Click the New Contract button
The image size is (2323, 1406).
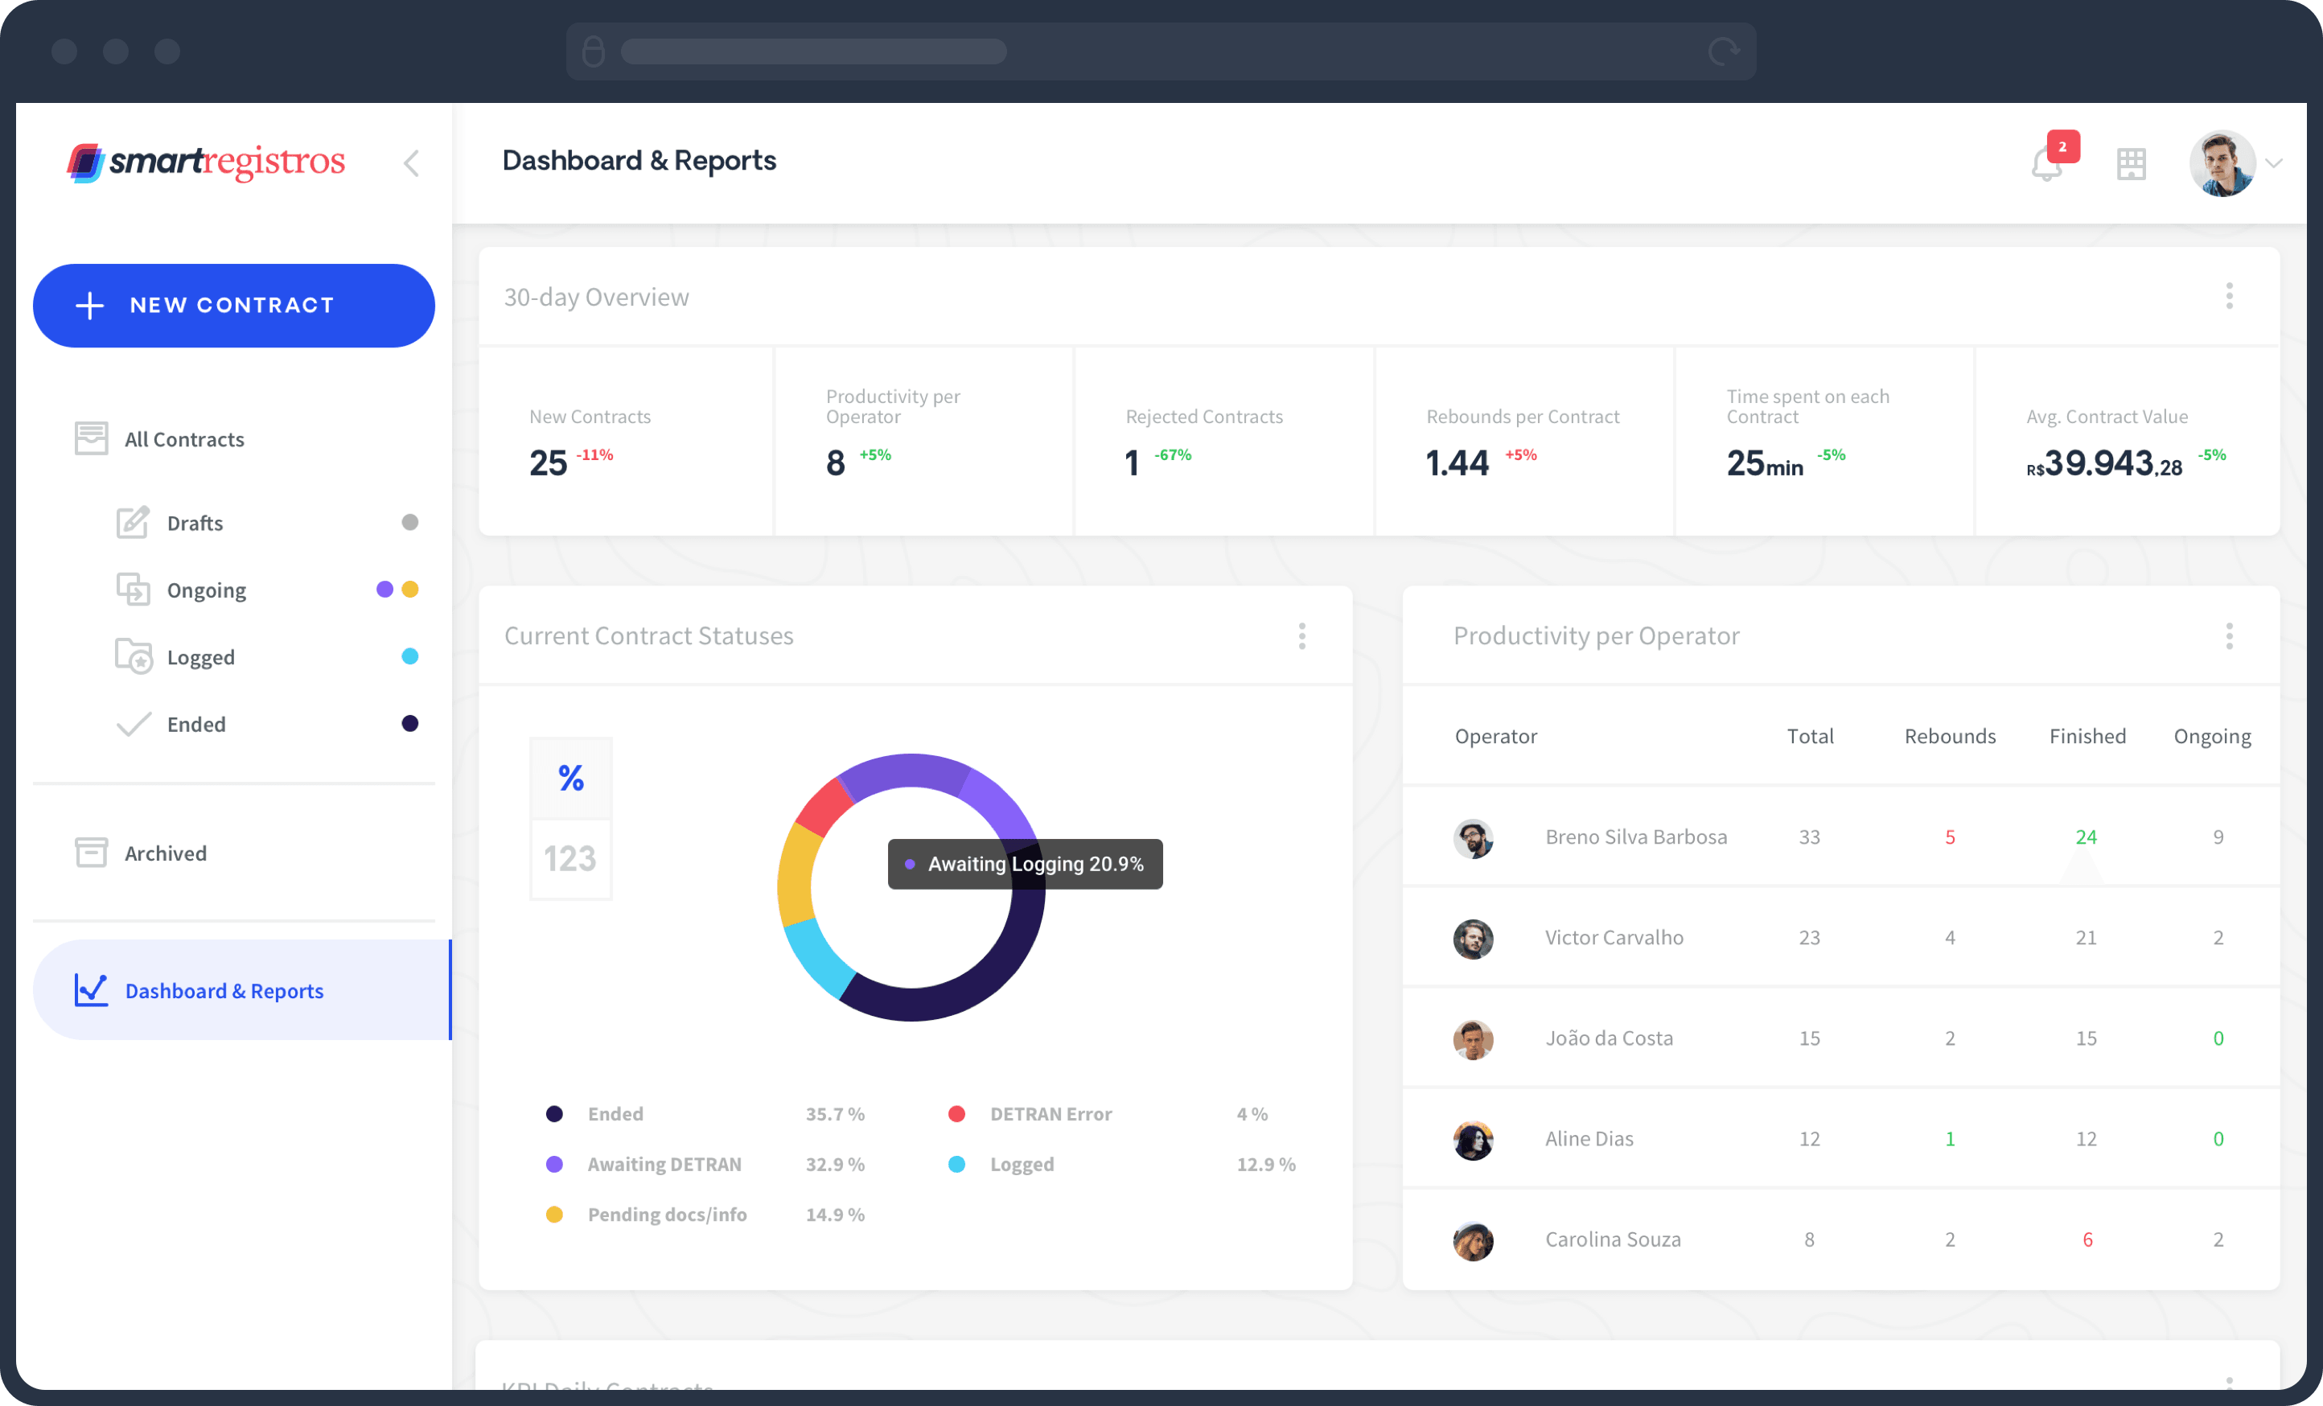point(234,306)
